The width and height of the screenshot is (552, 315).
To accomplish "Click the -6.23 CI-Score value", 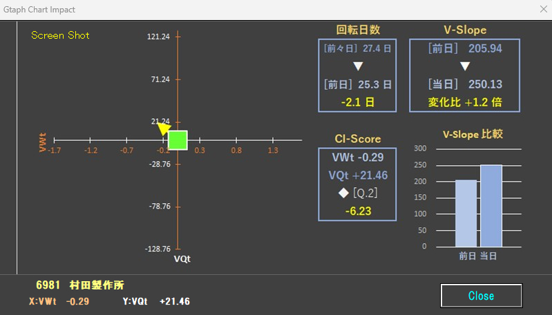I will coord(358,211).
